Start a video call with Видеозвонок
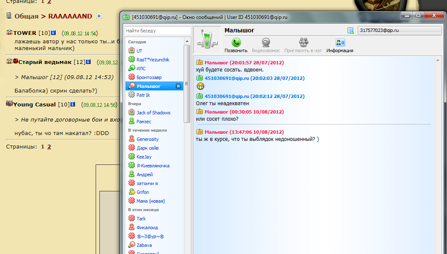447x254 pixels. click(x=266, y=42)
